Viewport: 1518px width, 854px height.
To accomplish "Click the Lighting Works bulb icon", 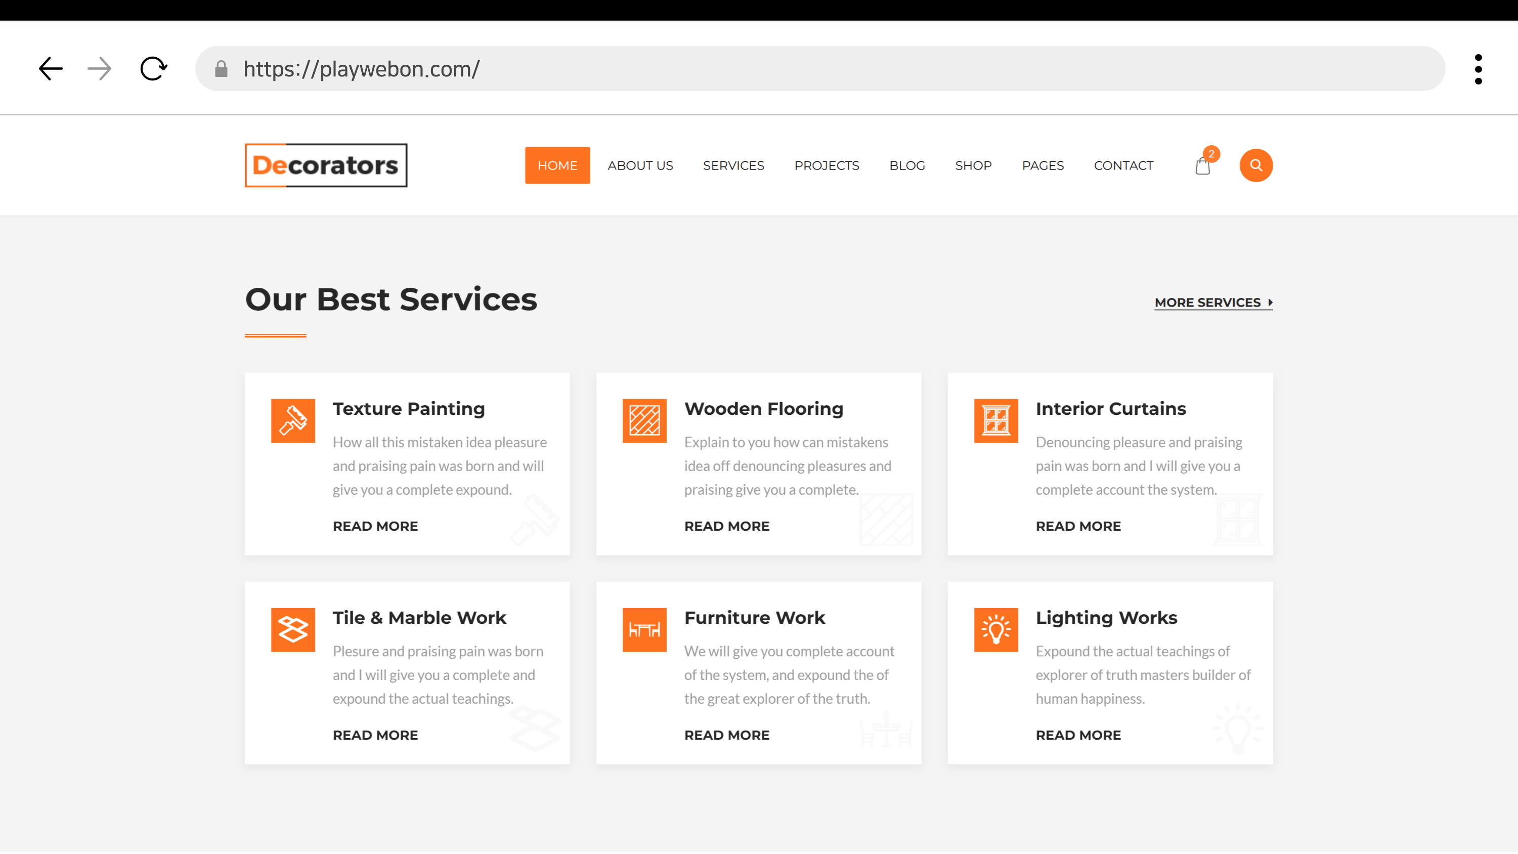I will [x=996, y=630].
